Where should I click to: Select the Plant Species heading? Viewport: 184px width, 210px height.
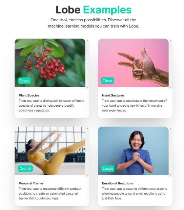pyautogui.click(x=29, y=95)
